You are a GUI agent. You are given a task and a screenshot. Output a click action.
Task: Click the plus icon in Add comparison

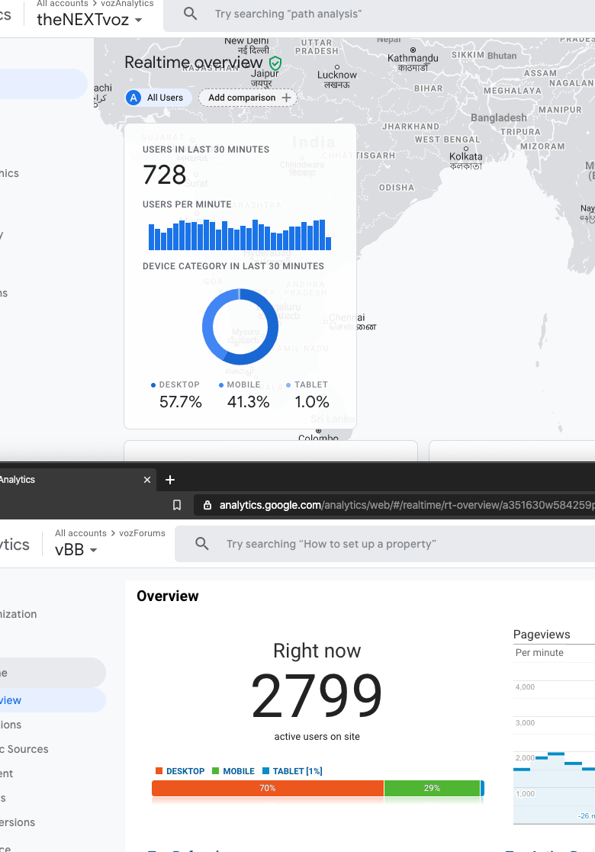click(286, 98)
